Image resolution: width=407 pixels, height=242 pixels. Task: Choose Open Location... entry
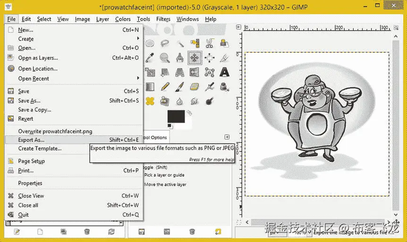pyautogui.click(x=74, y=69)
